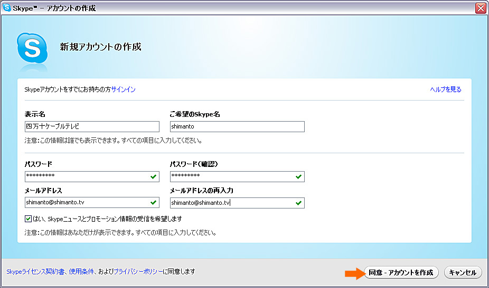Select the メールアドレスの再入力 input field
This screenshot has height=288, width=489.
(237, 203)
